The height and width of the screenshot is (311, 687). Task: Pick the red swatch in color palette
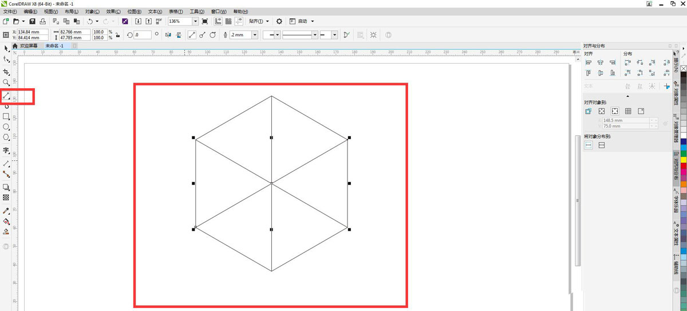click(x=683, y=166)
